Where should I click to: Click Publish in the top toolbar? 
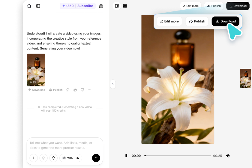(214, 6)
